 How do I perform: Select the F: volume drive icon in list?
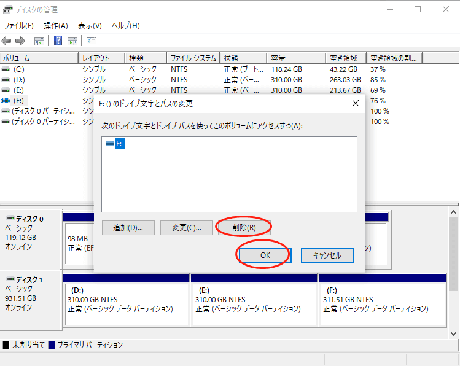coord(6,101)
